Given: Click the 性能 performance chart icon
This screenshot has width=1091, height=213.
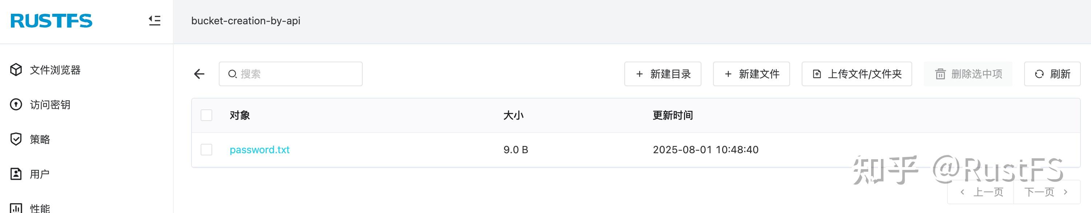Looking at the screenshot, I should (x=16, y=208).
